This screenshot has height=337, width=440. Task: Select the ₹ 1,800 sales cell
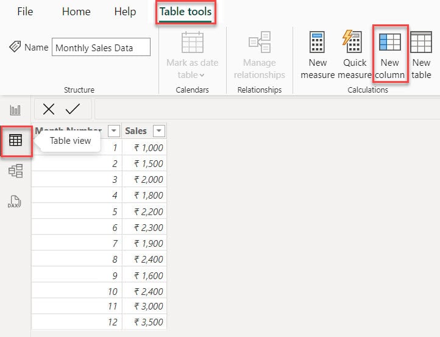144,195
